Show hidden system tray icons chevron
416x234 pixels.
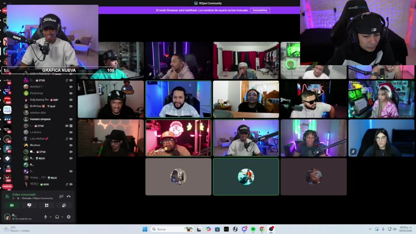pos(370,229)
